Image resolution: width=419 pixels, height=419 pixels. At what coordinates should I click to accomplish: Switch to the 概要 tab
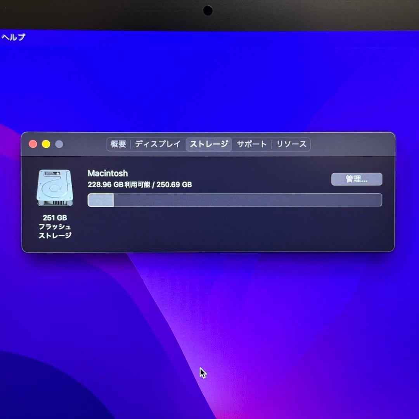point(118,144)
